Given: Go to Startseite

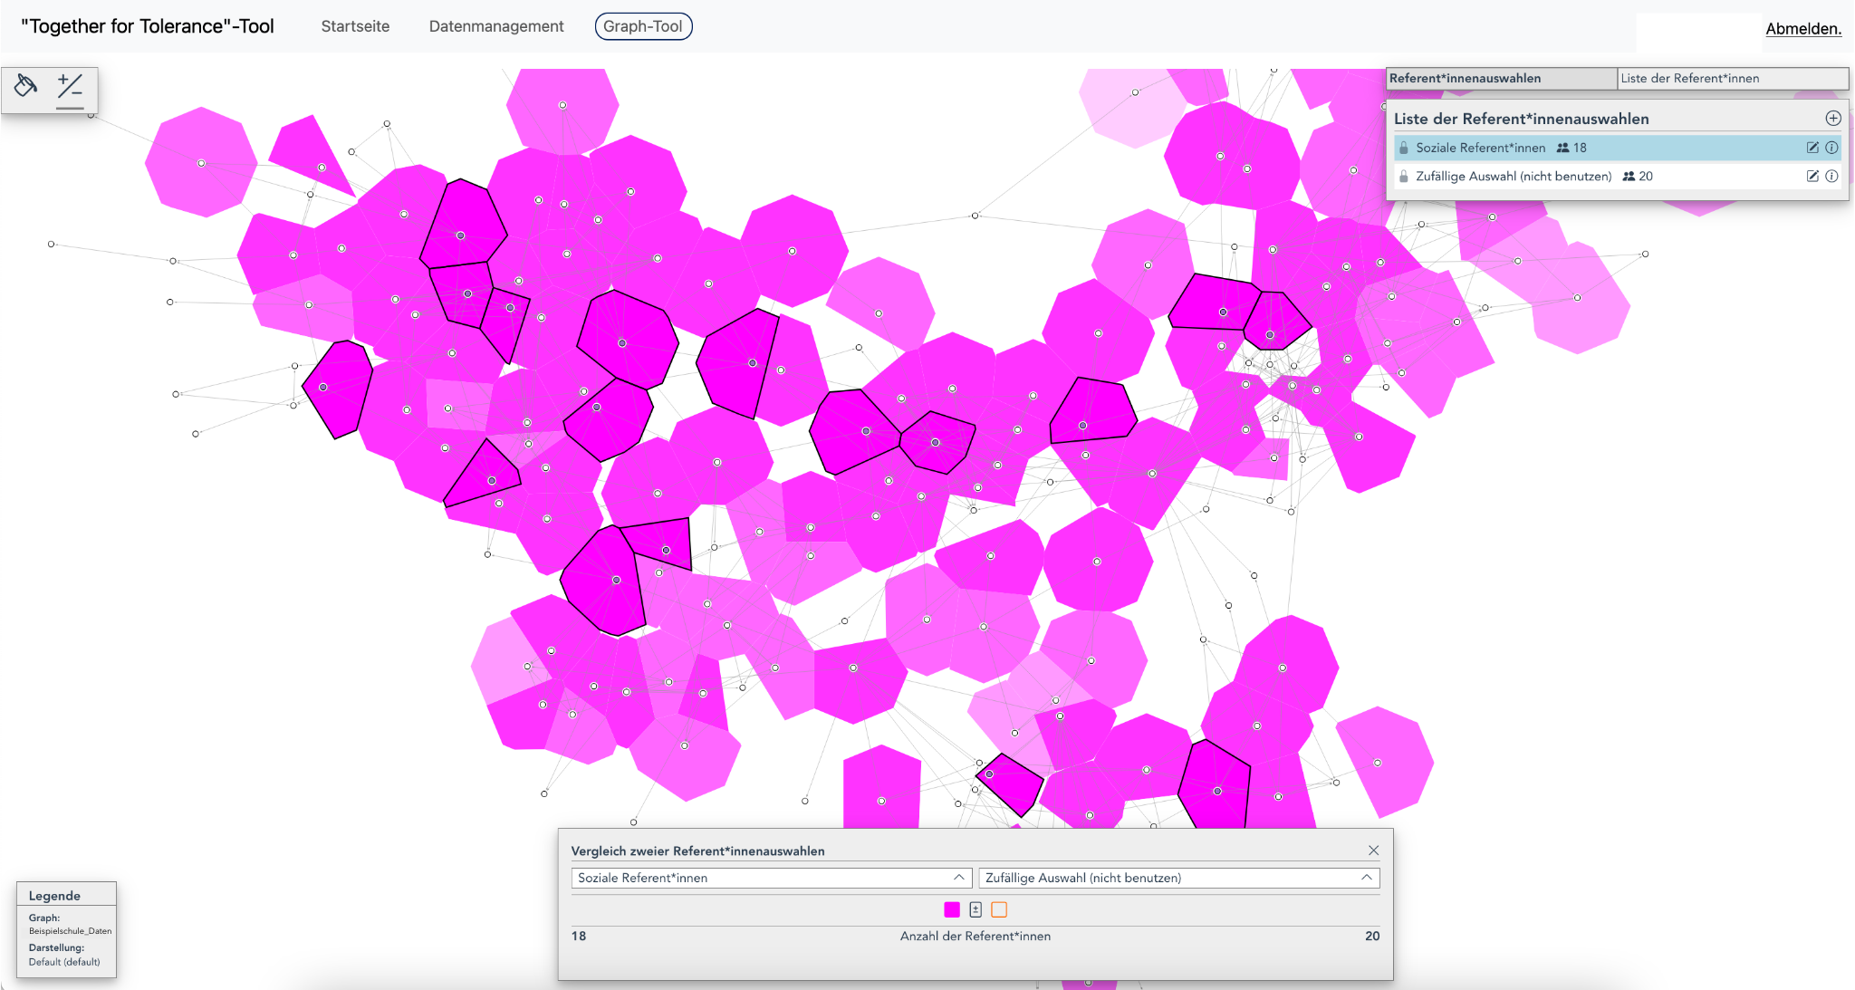Looking at the screenshot, I should pyautogui.click(x=355, y=26).
